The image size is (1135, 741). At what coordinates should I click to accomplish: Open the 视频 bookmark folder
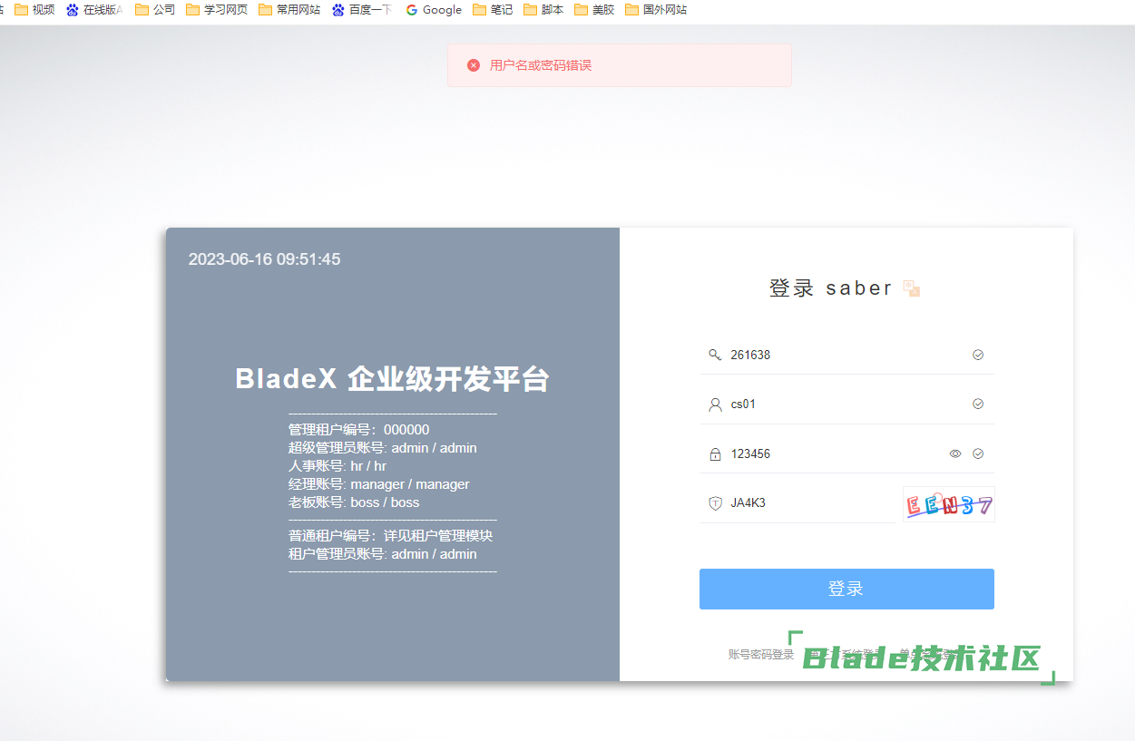(x=34, y=10)
